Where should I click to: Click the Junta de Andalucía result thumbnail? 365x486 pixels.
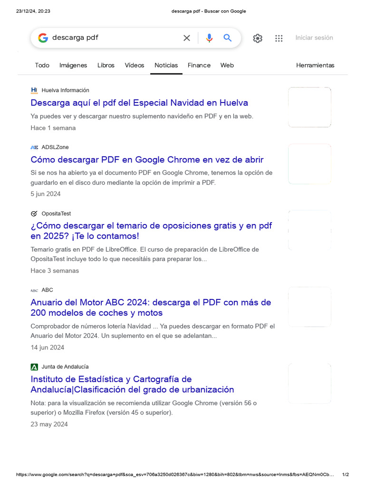point(309,383)
